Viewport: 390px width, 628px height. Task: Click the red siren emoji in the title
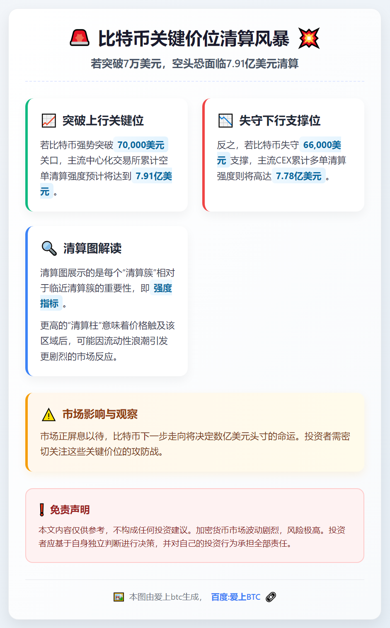80,38
